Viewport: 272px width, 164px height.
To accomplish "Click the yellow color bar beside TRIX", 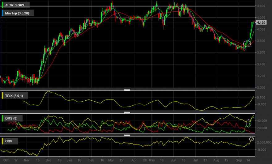I will [2, 95].
